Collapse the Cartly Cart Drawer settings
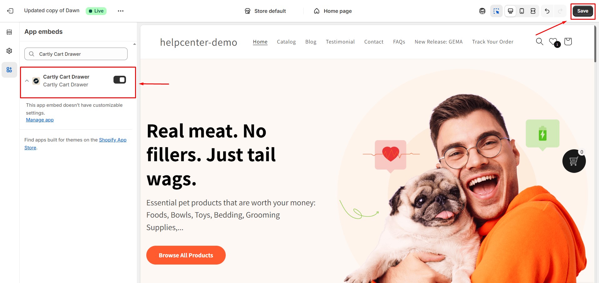 [27, 81]
